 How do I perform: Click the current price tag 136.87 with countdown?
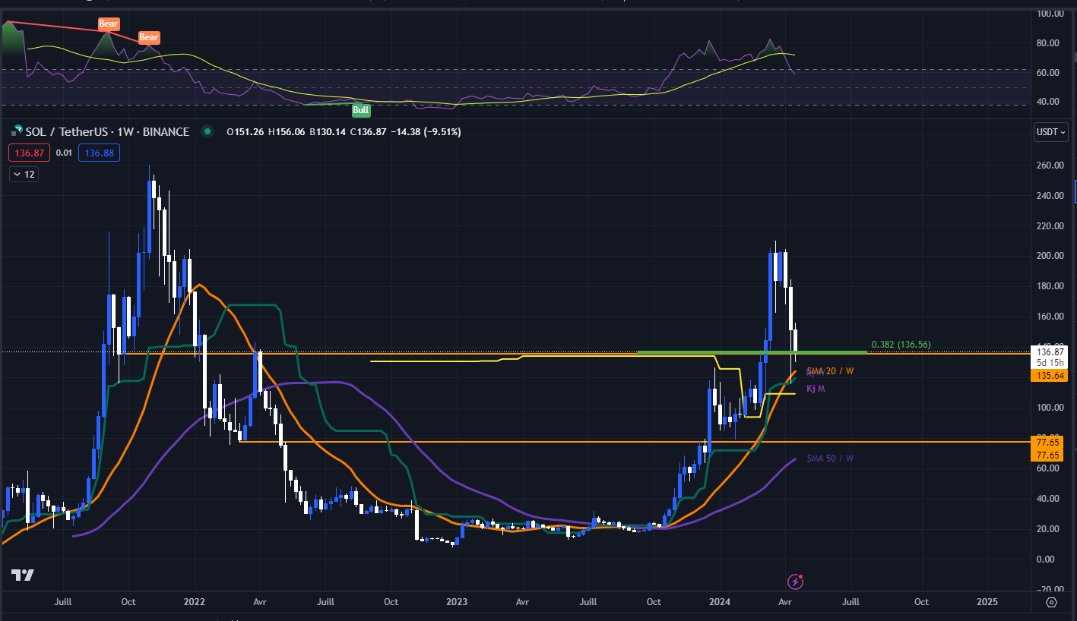pyautogui.click(x=1051, y=357)
